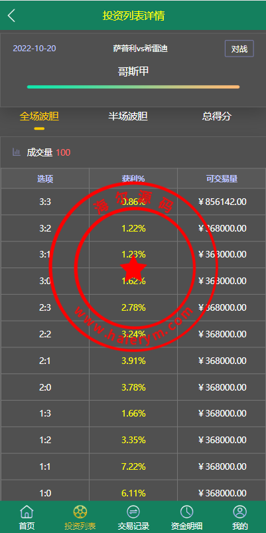The image size is (266, 533).
Task: Open the 投资列表 soccer ball icon
Action: point(80,511)
